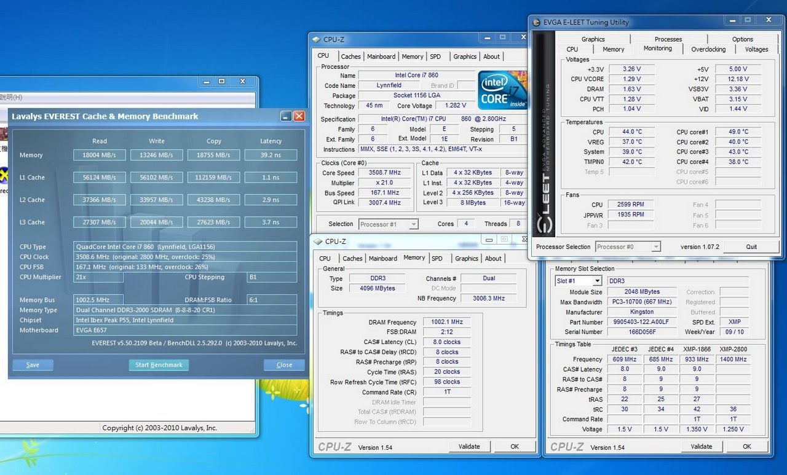This screenshot has height=475, width=787.
Task: Click Core Voltage value 1.282 V
Action: tap(456, 106)
